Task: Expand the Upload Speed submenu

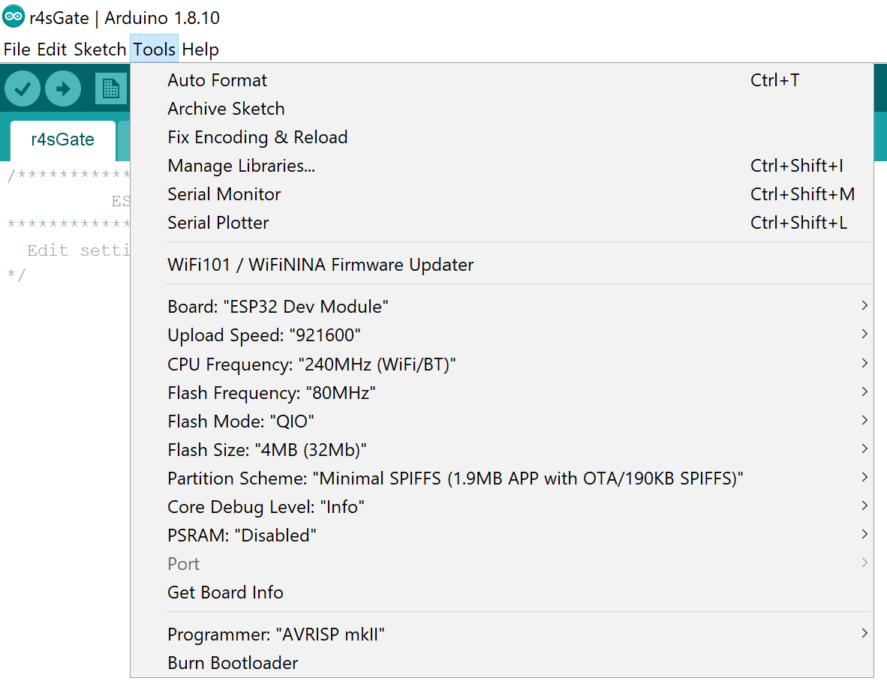Action: coord(264,335)
